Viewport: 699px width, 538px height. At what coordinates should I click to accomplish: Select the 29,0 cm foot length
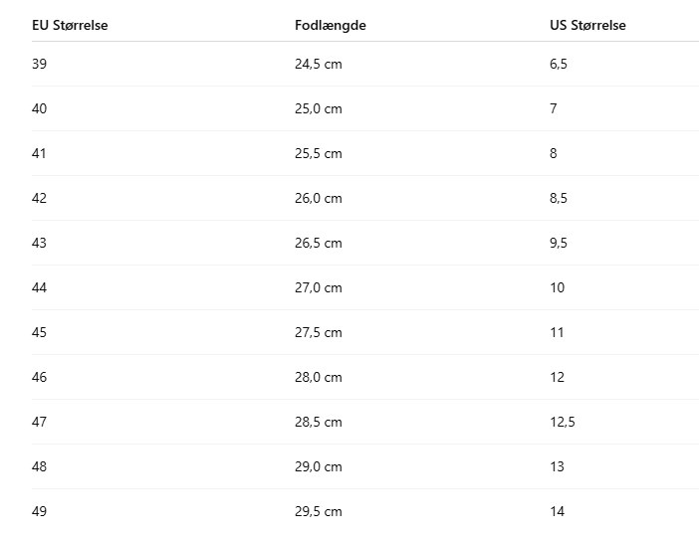pyautogui.click(x=319, y=466)
